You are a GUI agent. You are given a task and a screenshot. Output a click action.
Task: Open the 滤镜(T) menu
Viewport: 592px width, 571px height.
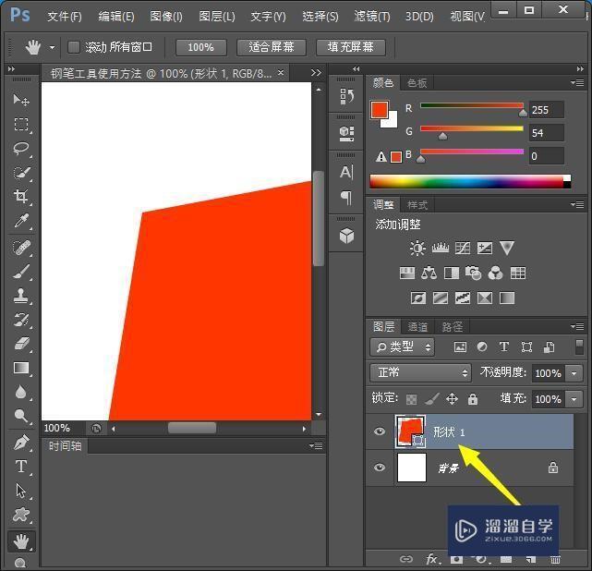(372, 17)
